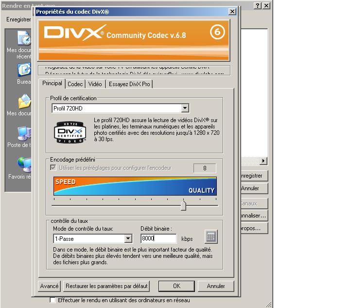Screen dimensions: 350x308
Task: Click the right scroll arrow in render window
Action: coord(263,161)
